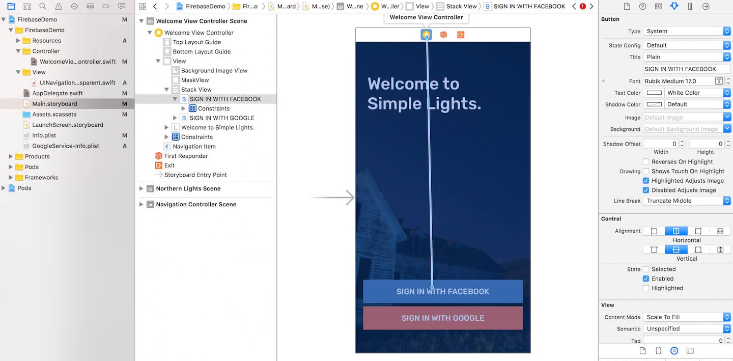Uncheck Disabled Adjusts Image
The image size is (733, 361).
(x=646, y=190)
